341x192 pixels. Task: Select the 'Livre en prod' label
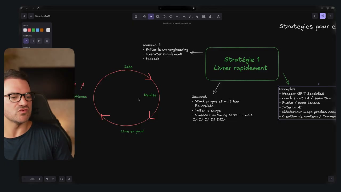(132, 131)
